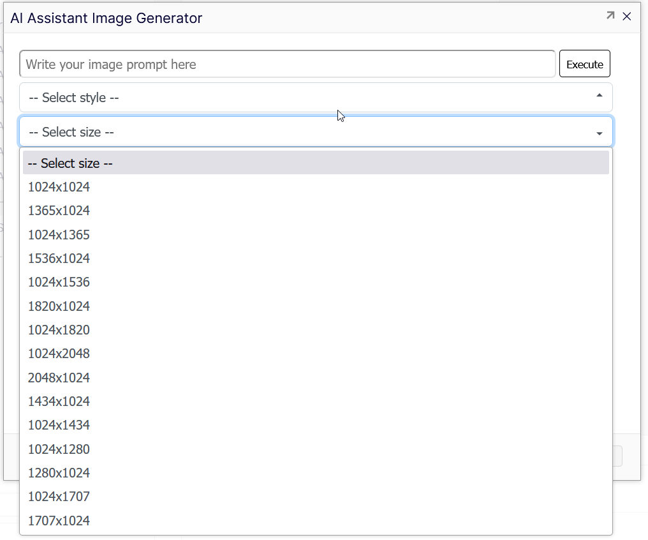Viewport: 648px width, 540px height.
Task: Select size 1024x1707
Action: [316, 497]
